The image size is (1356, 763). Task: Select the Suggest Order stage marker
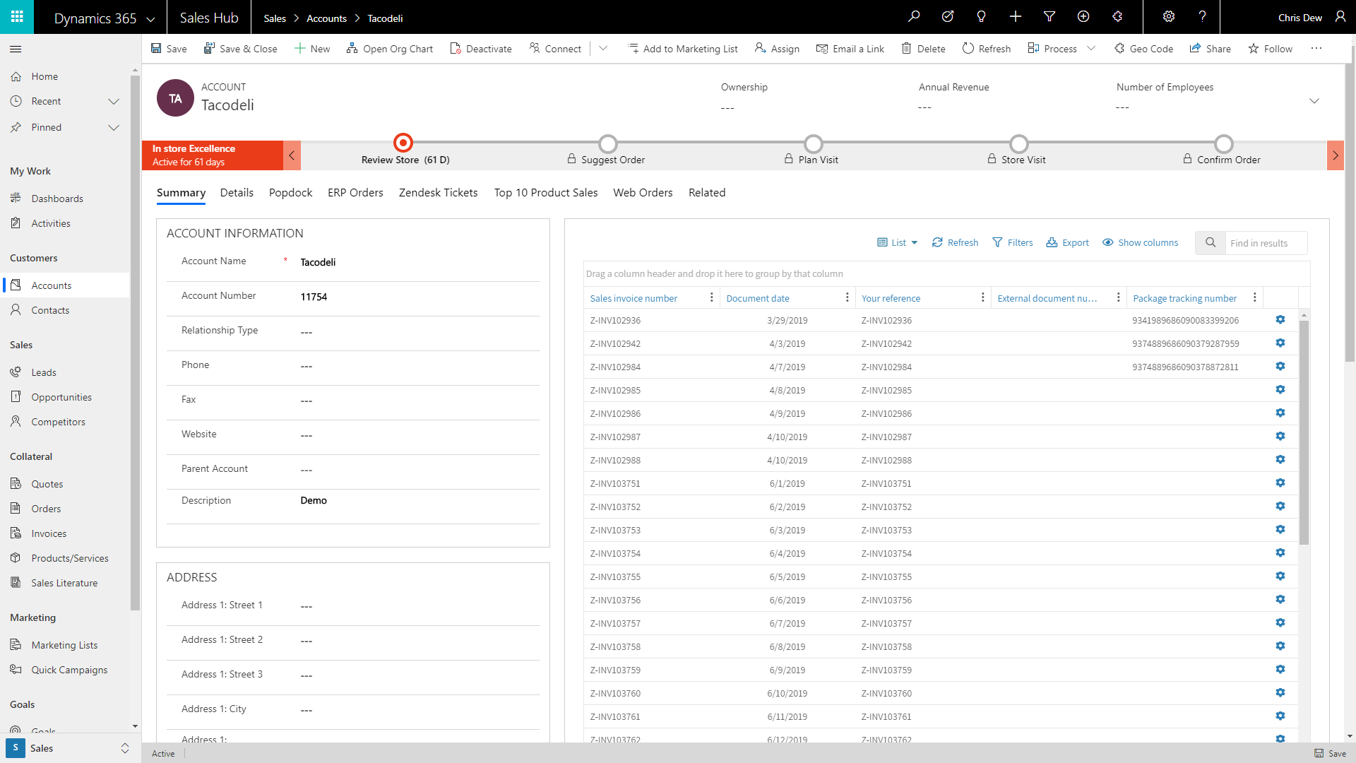607,143
